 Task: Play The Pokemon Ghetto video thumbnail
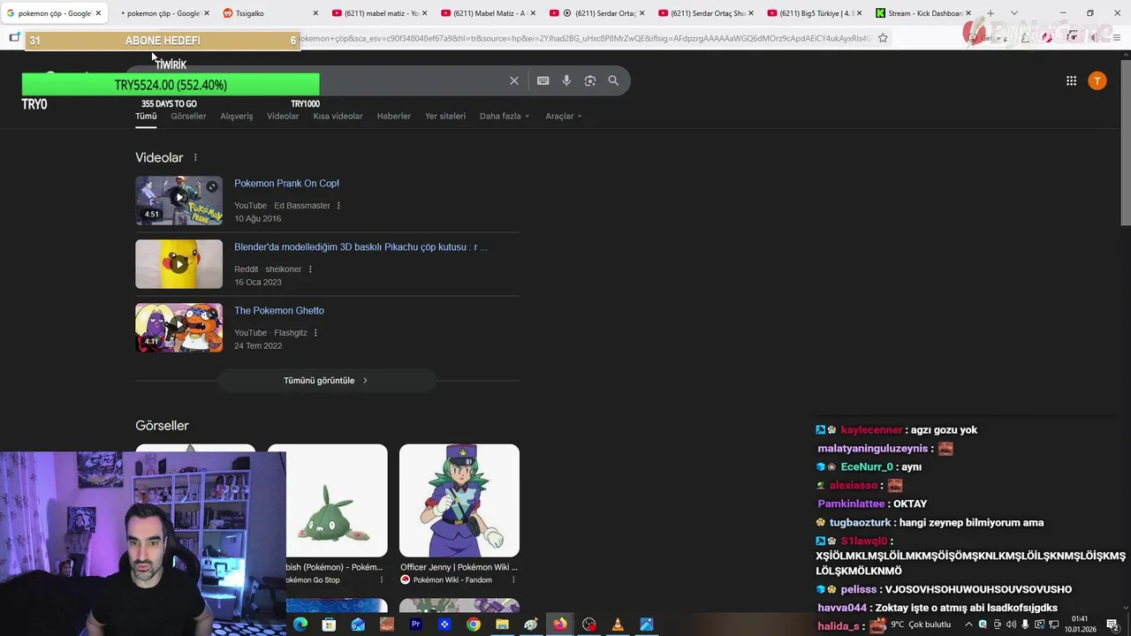click(x=178, y=327)
